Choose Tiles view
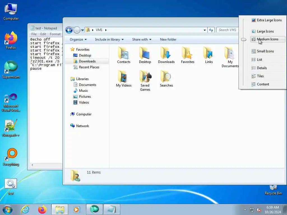 (268, 76)
